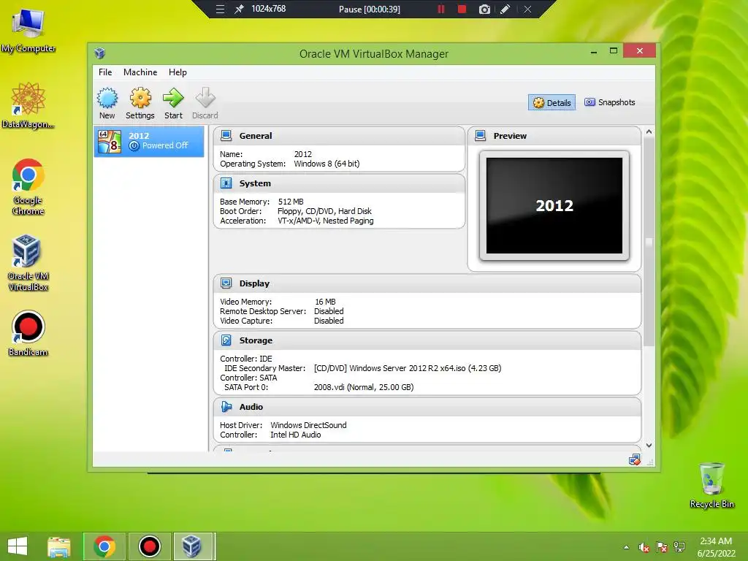Click the Preview section icon

pyautogui.click(x=481, y=135)
